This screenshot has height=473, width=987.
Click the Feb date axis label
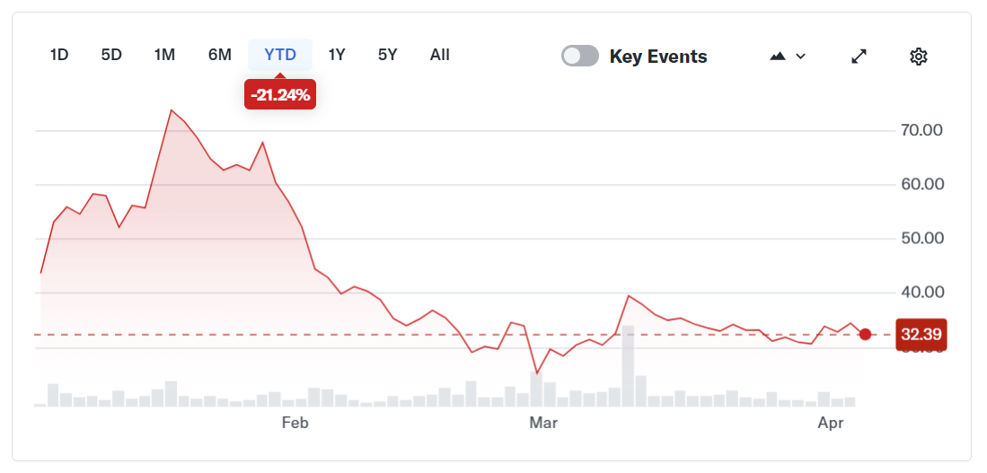click(295, 423)
